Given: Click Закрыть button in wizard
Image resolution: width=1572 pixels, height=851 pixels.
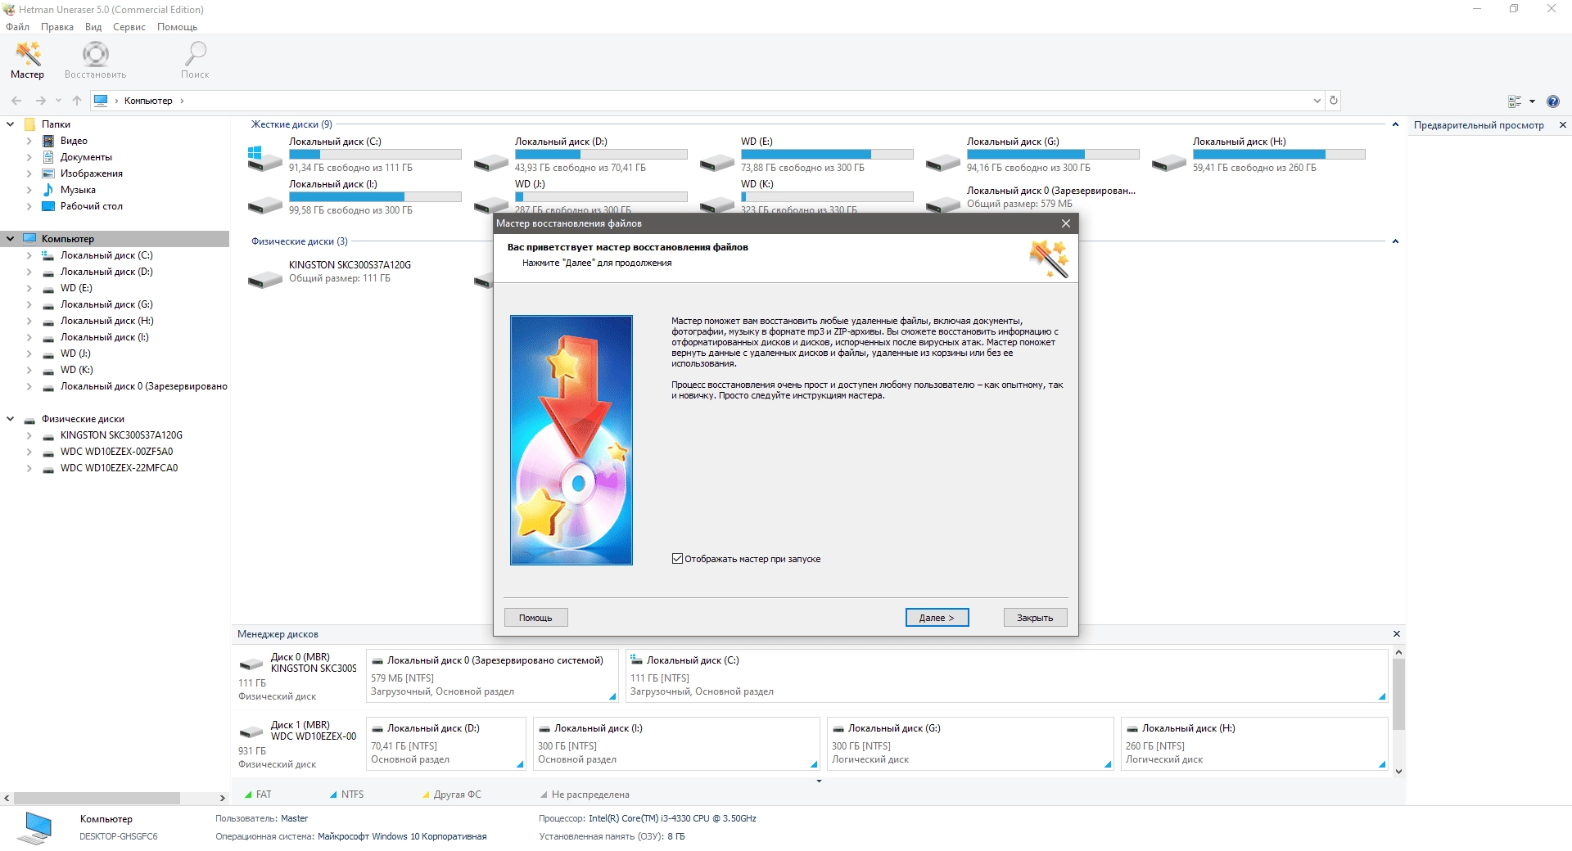Looking at the screenshot, I should click(1035, 618).
